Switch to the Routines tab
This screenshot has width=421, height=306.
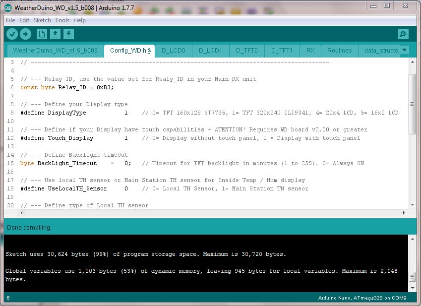click(339, 51)
